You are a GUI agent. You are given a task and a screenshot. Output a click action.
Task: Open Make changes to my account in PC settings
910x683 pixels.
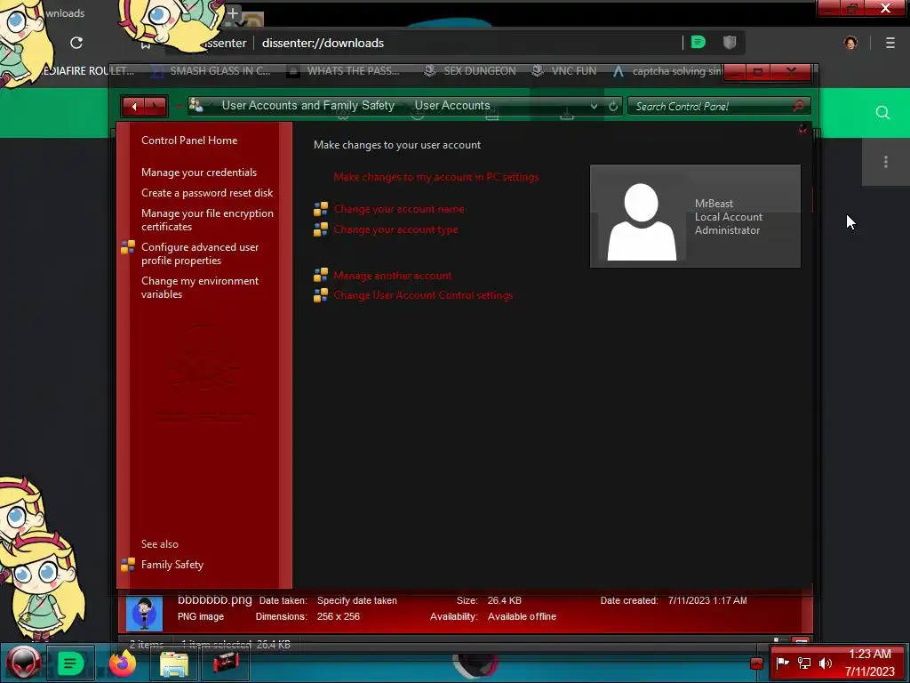click(435, 177)
